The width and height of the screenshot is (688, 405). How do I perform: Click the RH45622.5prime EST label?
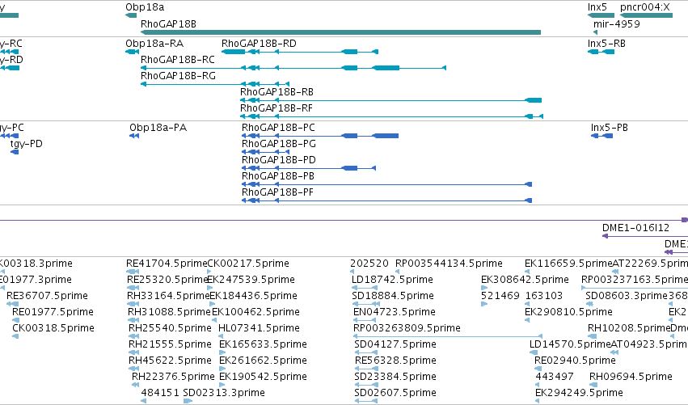(171, 361)
